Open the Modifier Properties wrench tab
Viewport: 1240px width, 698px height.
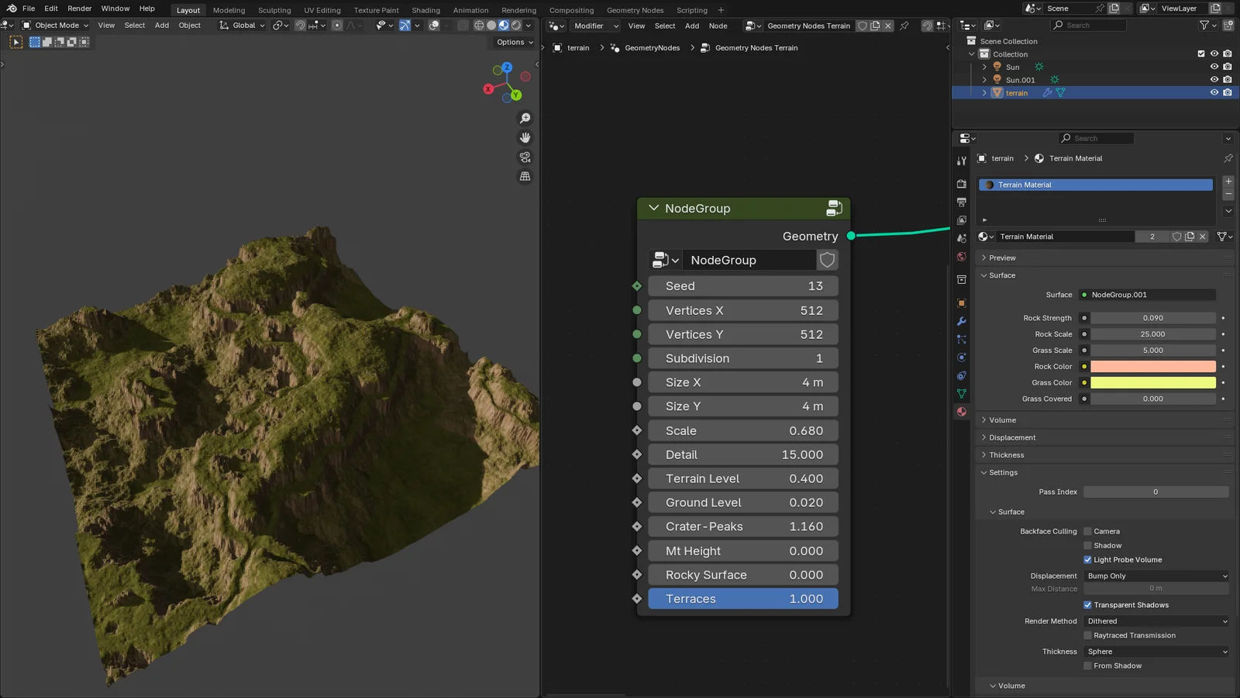[x=961, y=321]
